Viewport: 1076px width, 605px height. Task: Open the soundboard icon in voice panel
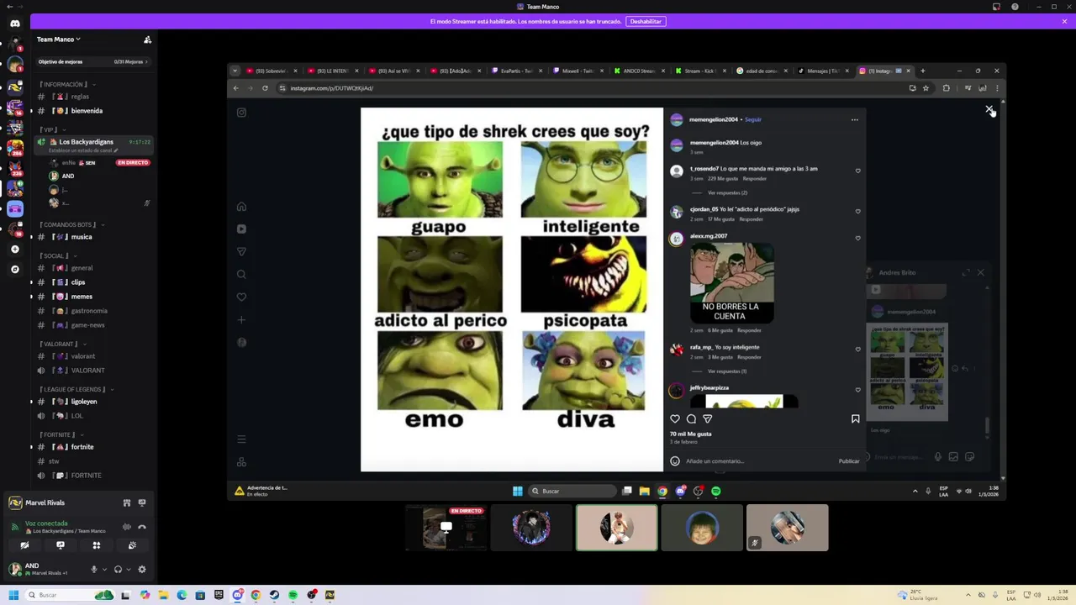click(133, 545)
